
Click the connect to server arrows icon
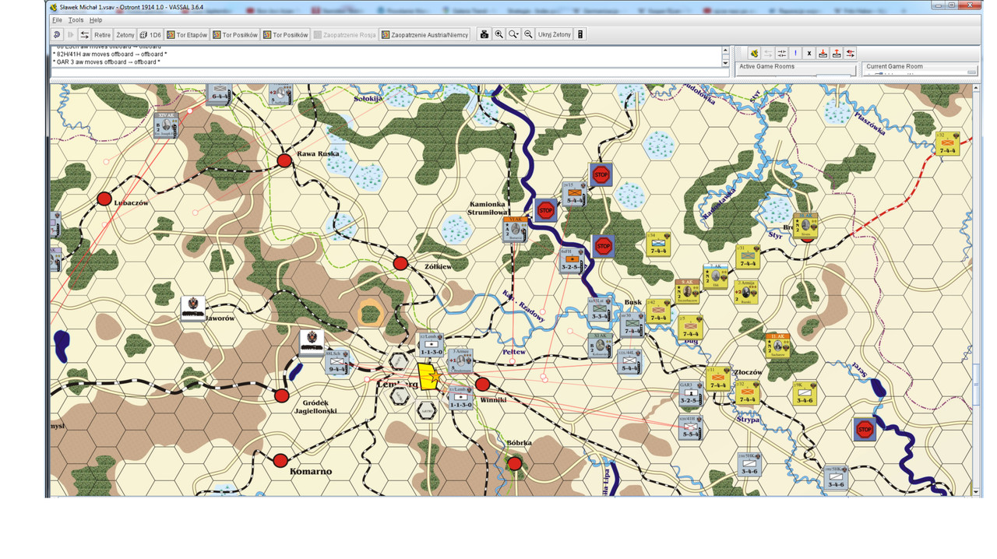(84, 34)
